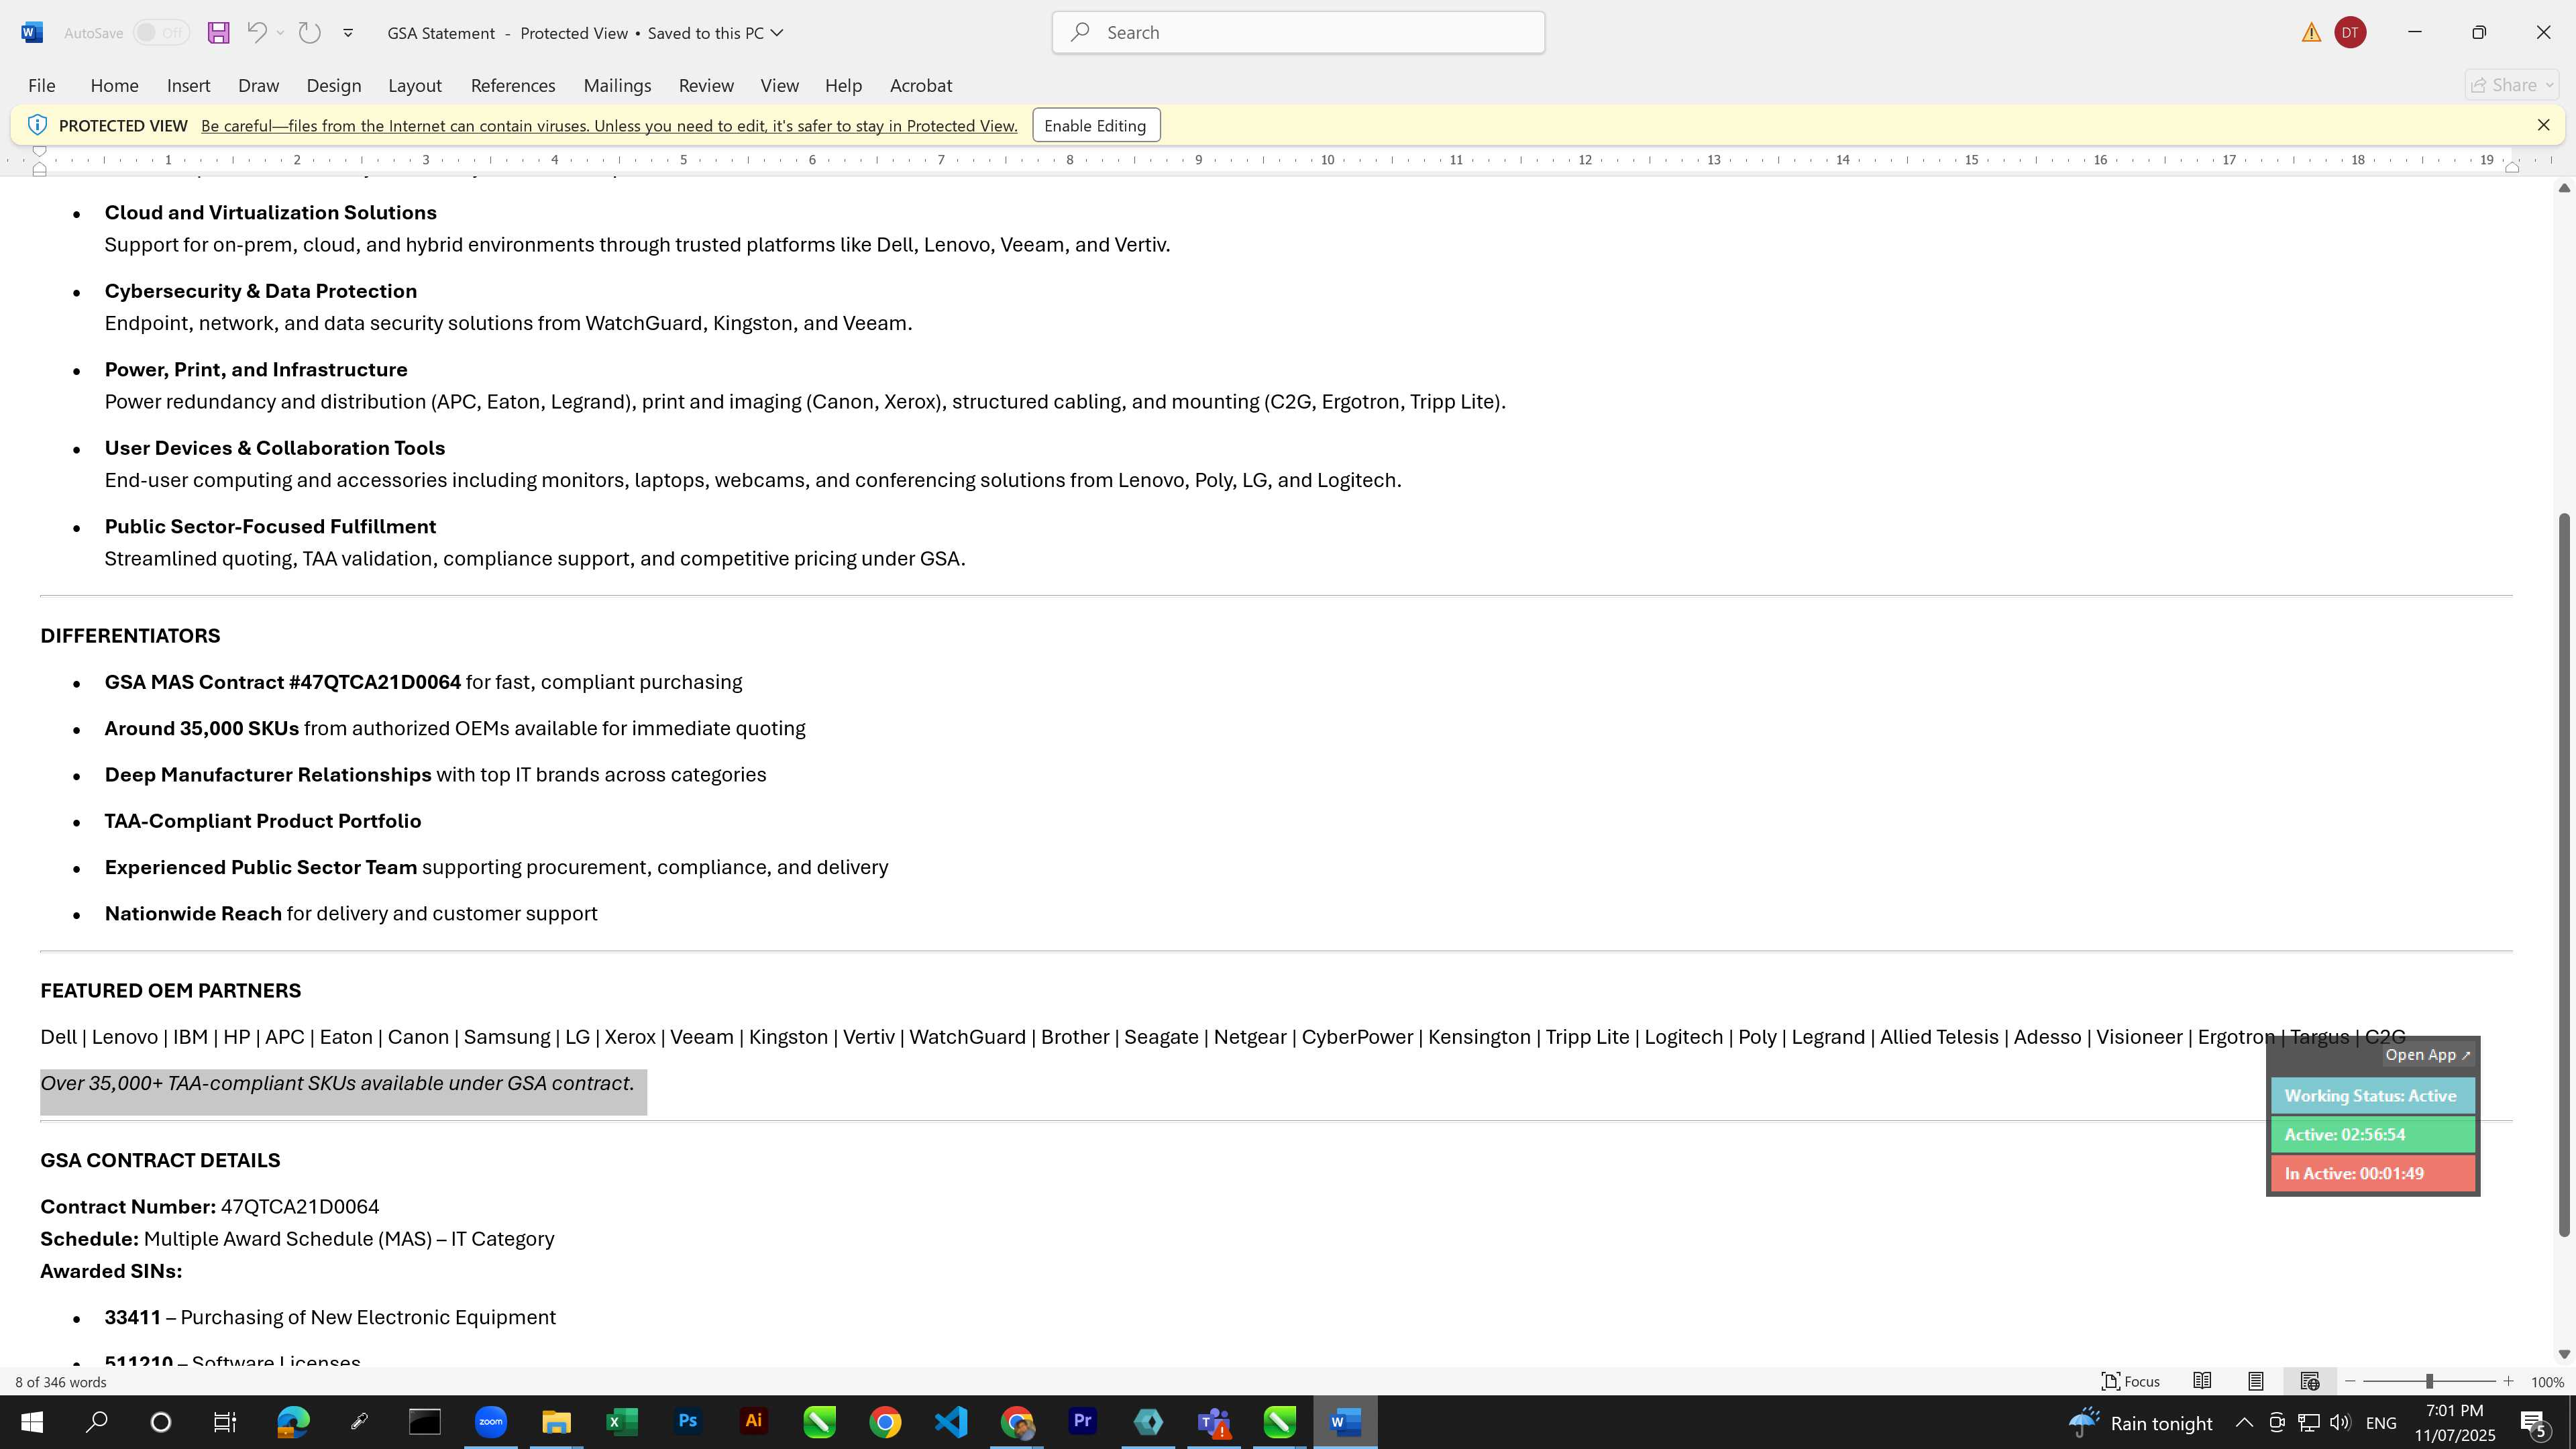Show hidden system tray icons chevron

pos(2244,1422)
